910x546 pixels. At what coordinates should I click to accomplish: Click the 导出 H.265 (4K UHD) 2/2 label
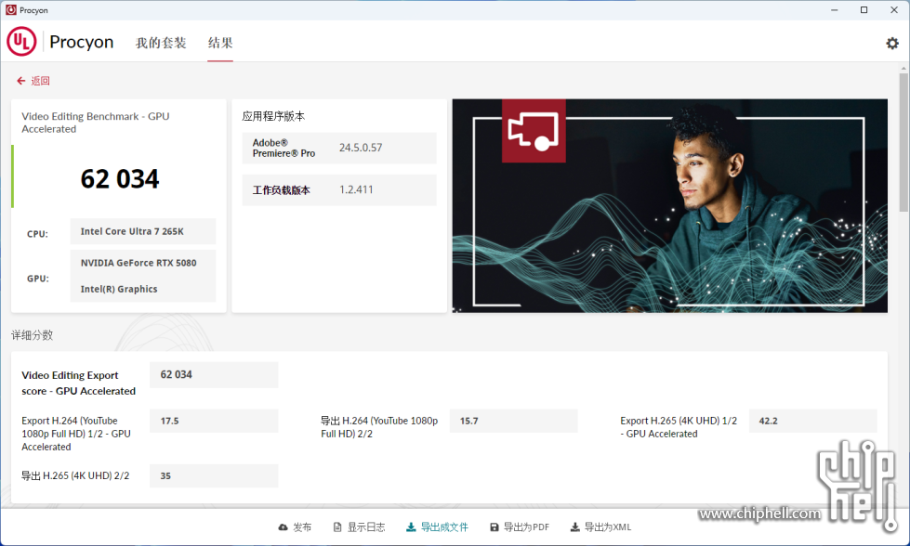pos(75,475)
